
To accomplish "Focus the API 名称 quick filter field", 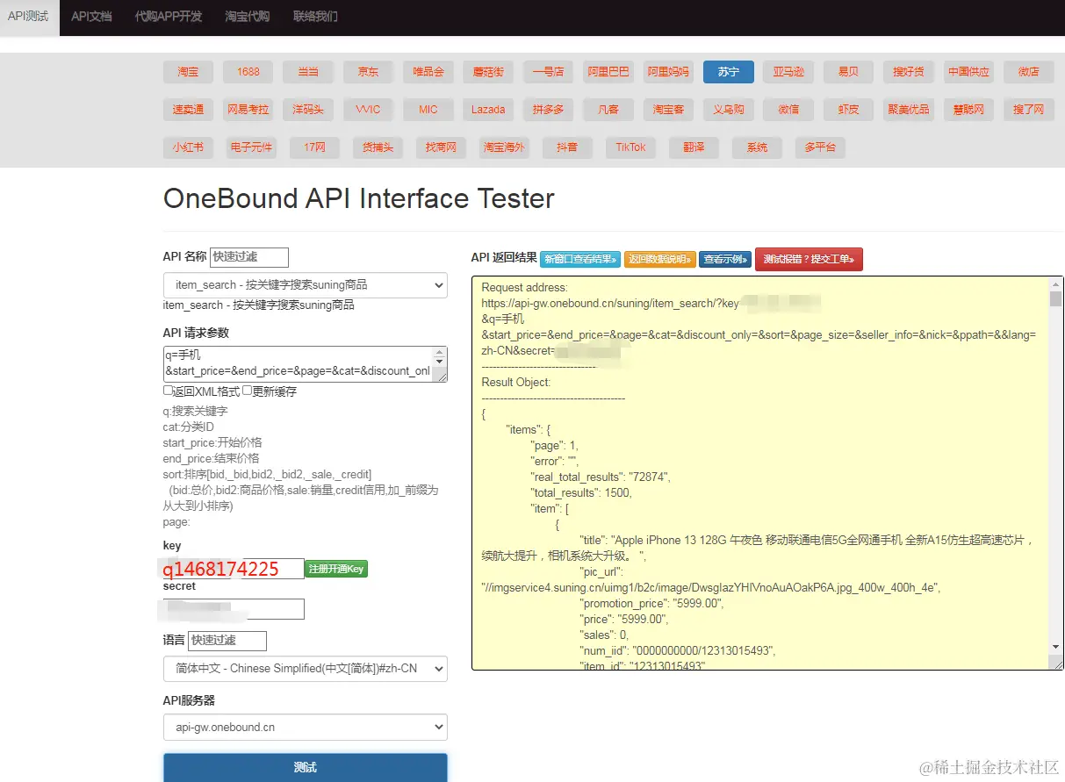I will (x=249, y=257).
